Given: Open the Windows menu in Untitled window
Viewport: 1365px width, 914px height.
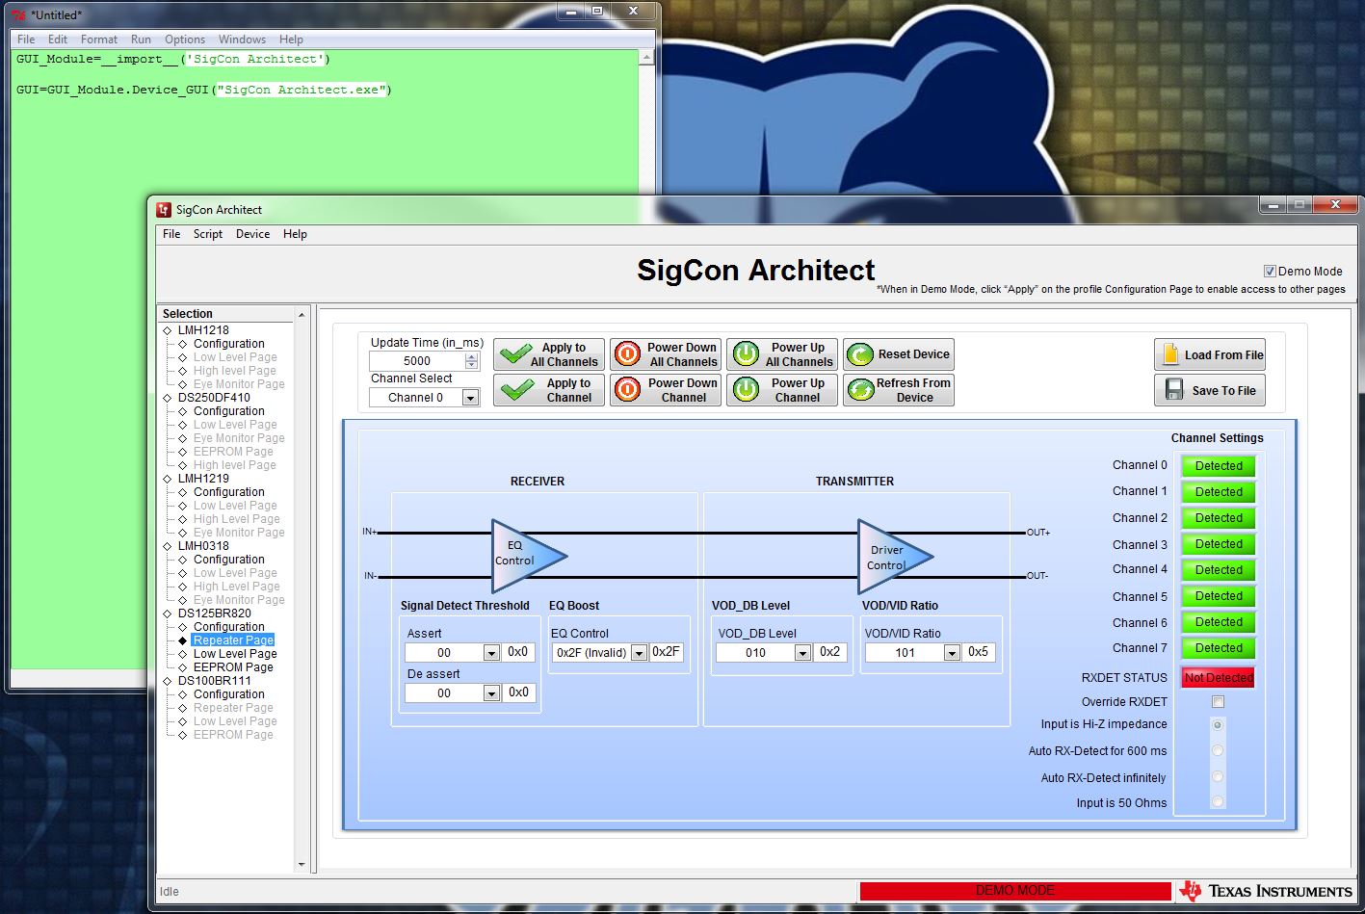Looking at the screenshot, I should click(x=242, y=39).
